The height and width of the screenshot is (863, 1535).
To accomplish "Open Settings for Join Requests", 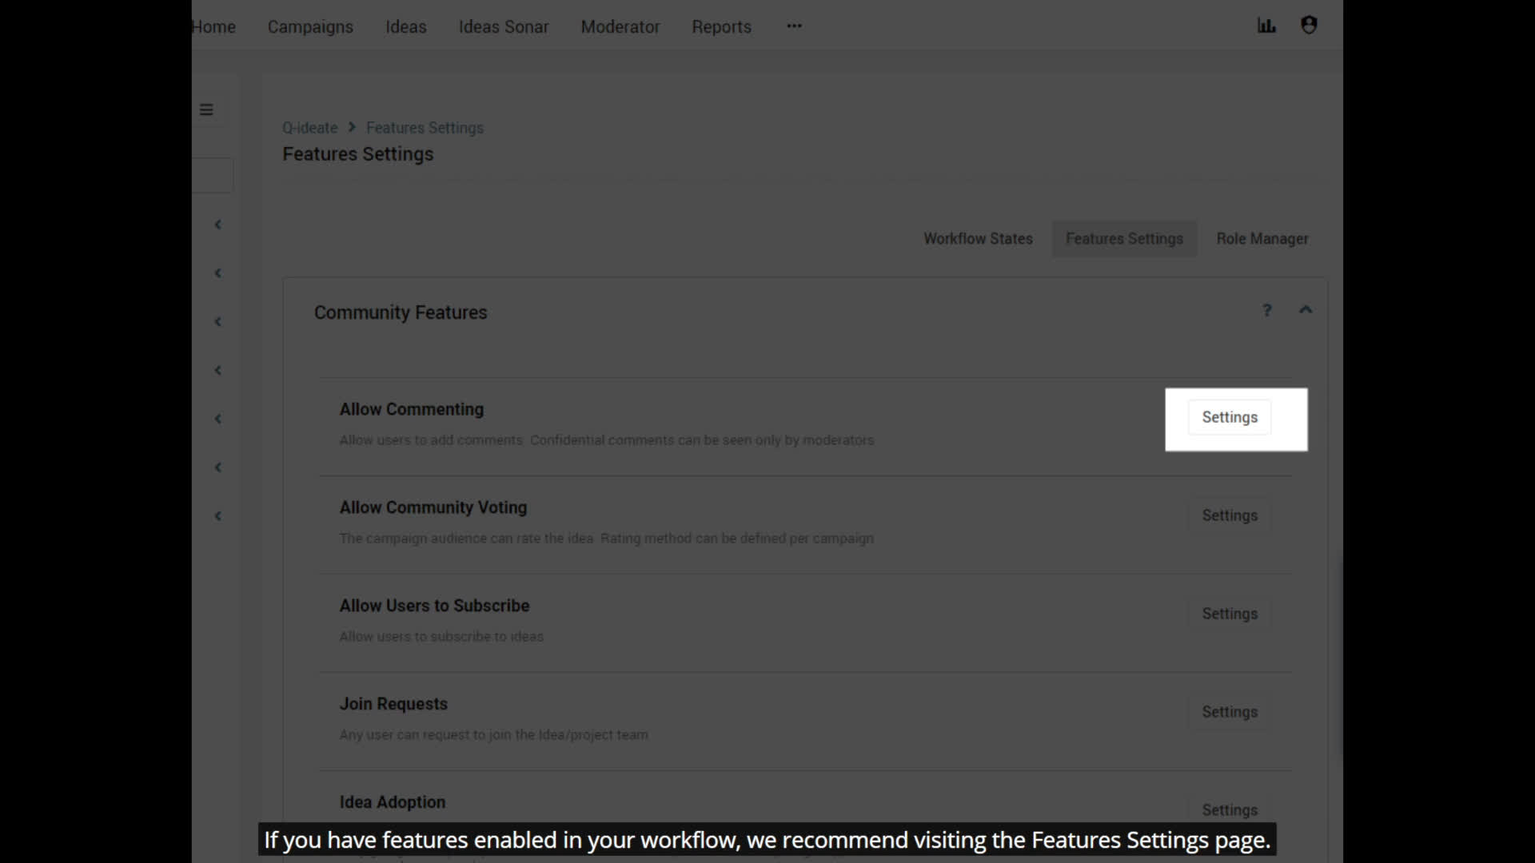I will pos(1230,712).
